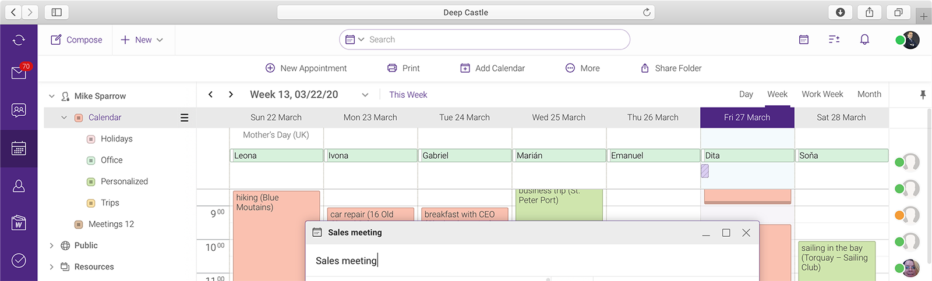This screenshot has width=932, height=281.
Task: Open the Tasks checkmark icon in sidebar
Action: tap(19, 260)
